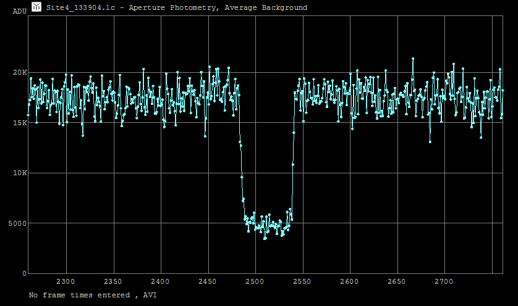Click frame number 2600 on the x-axis

tap(349, 281)
